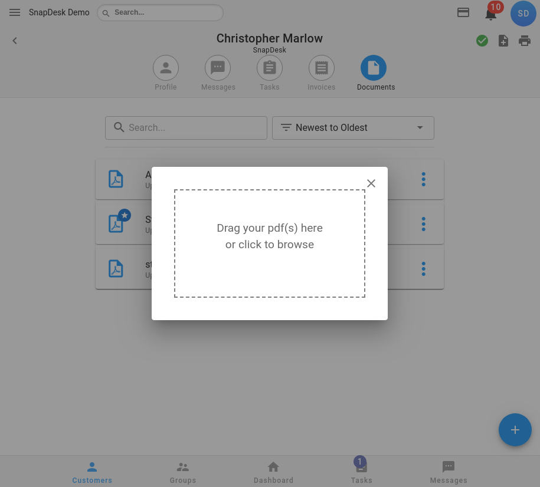Go to Dashboard in bottom navigation
540x487 pixels.
coord(273,472)
